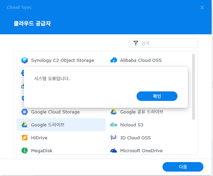Click the 클라우드 공급자 heading

(x=32, y=23)
